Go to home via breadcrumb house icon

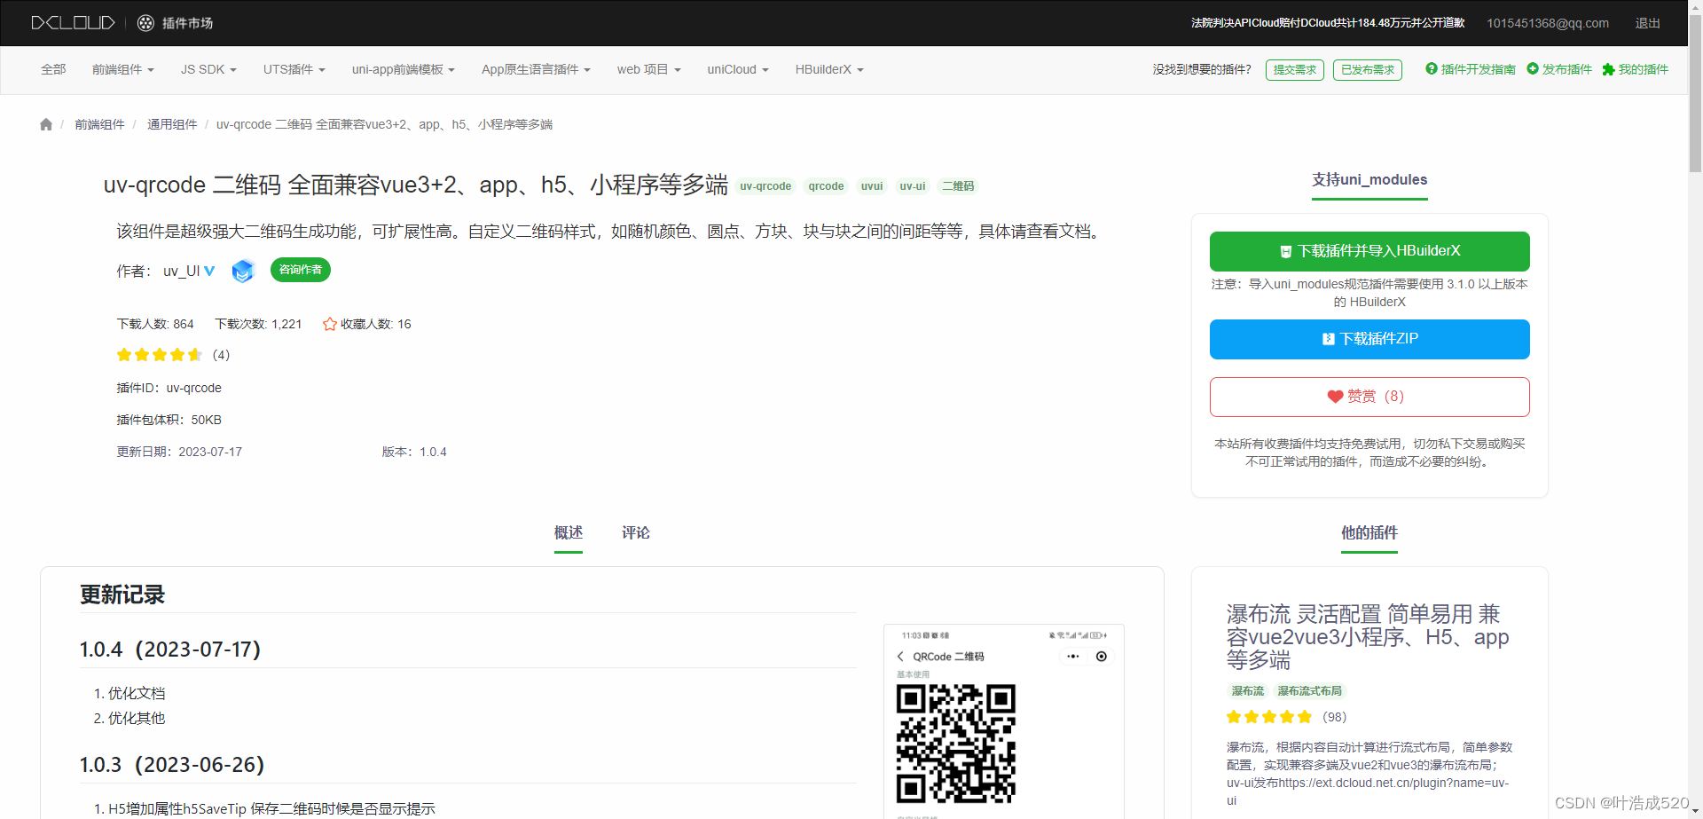(46, 124)
